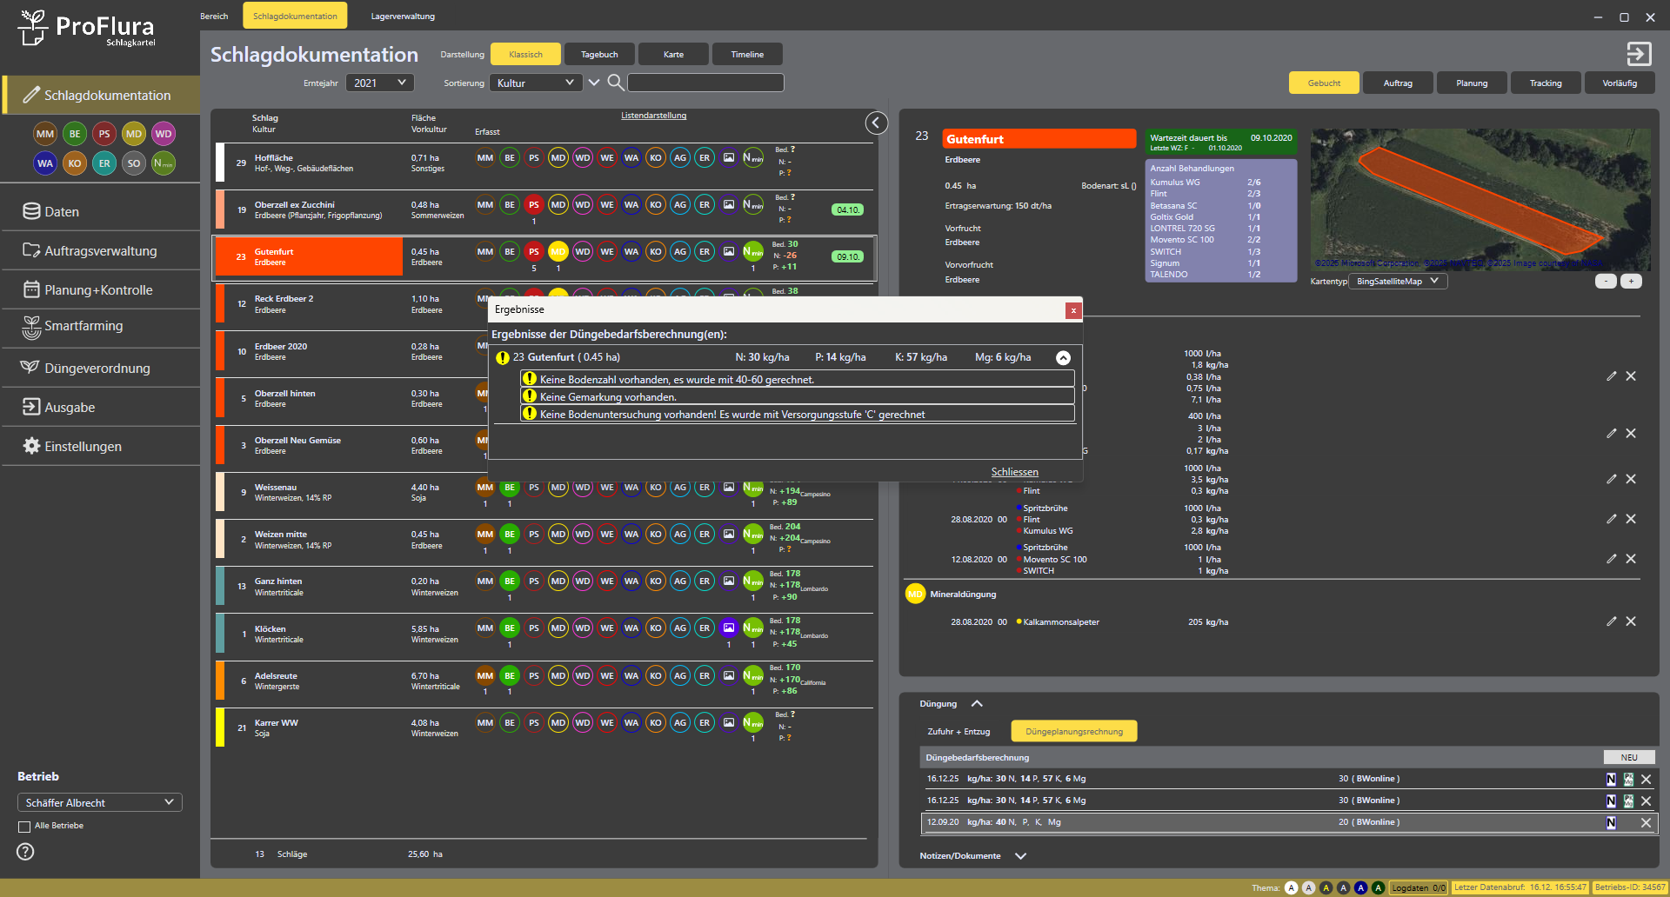Image resolution: width=1670 pixels, height=897 pixels.
Task: Open the Erntejahr 2021 dropdown
Action: pos(379,83)
